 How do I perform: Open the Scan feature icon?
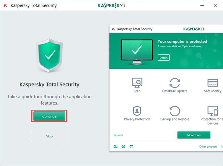coord(137,83)
